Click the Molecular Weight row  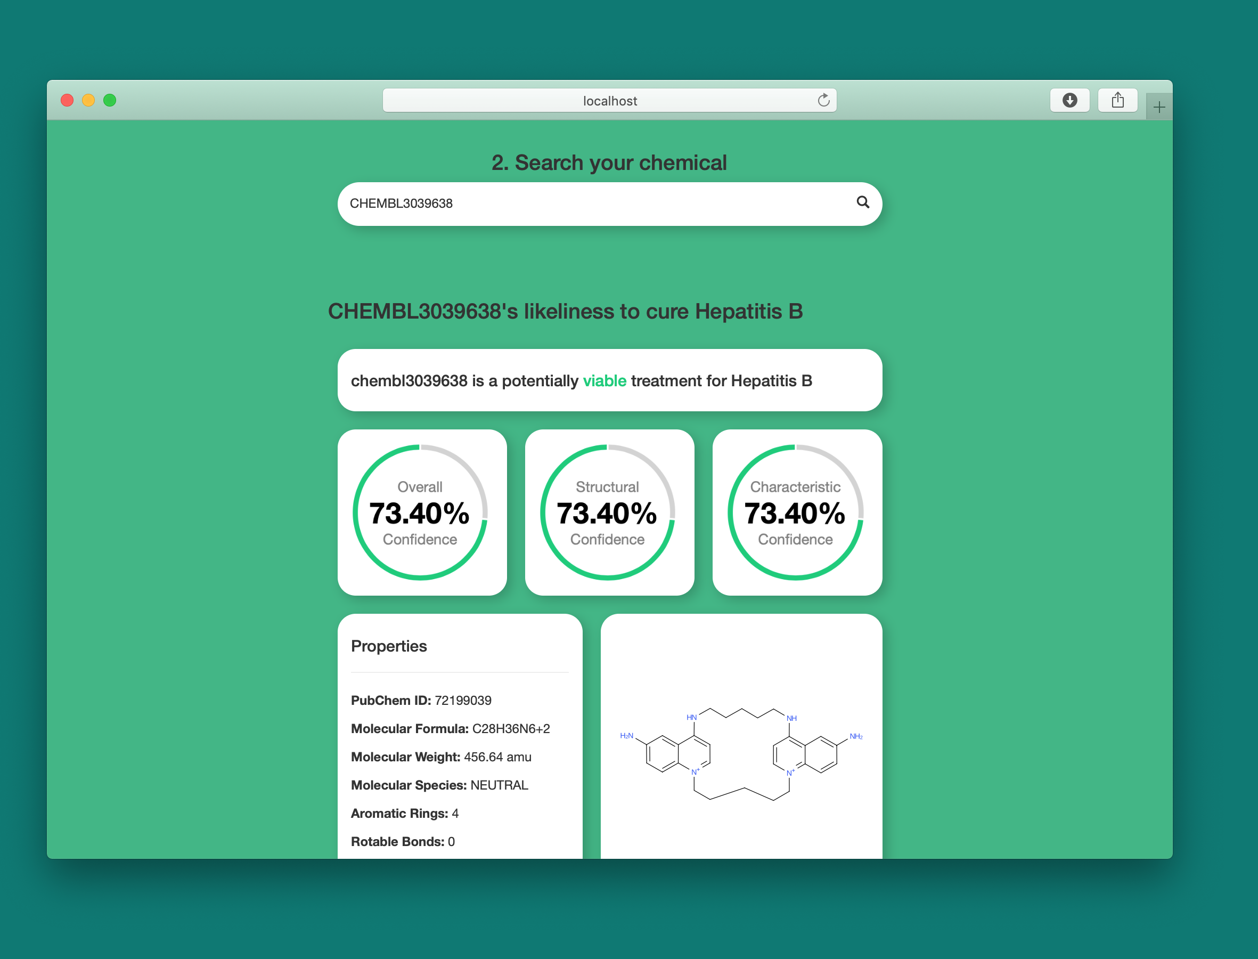point(441,757)
